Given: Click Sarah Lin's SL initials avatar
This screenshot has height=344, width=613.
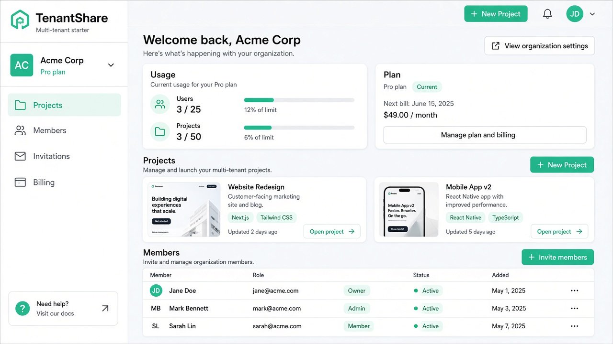Looking at the screenshot, I should pyautogui.click(x=156, y=326).
